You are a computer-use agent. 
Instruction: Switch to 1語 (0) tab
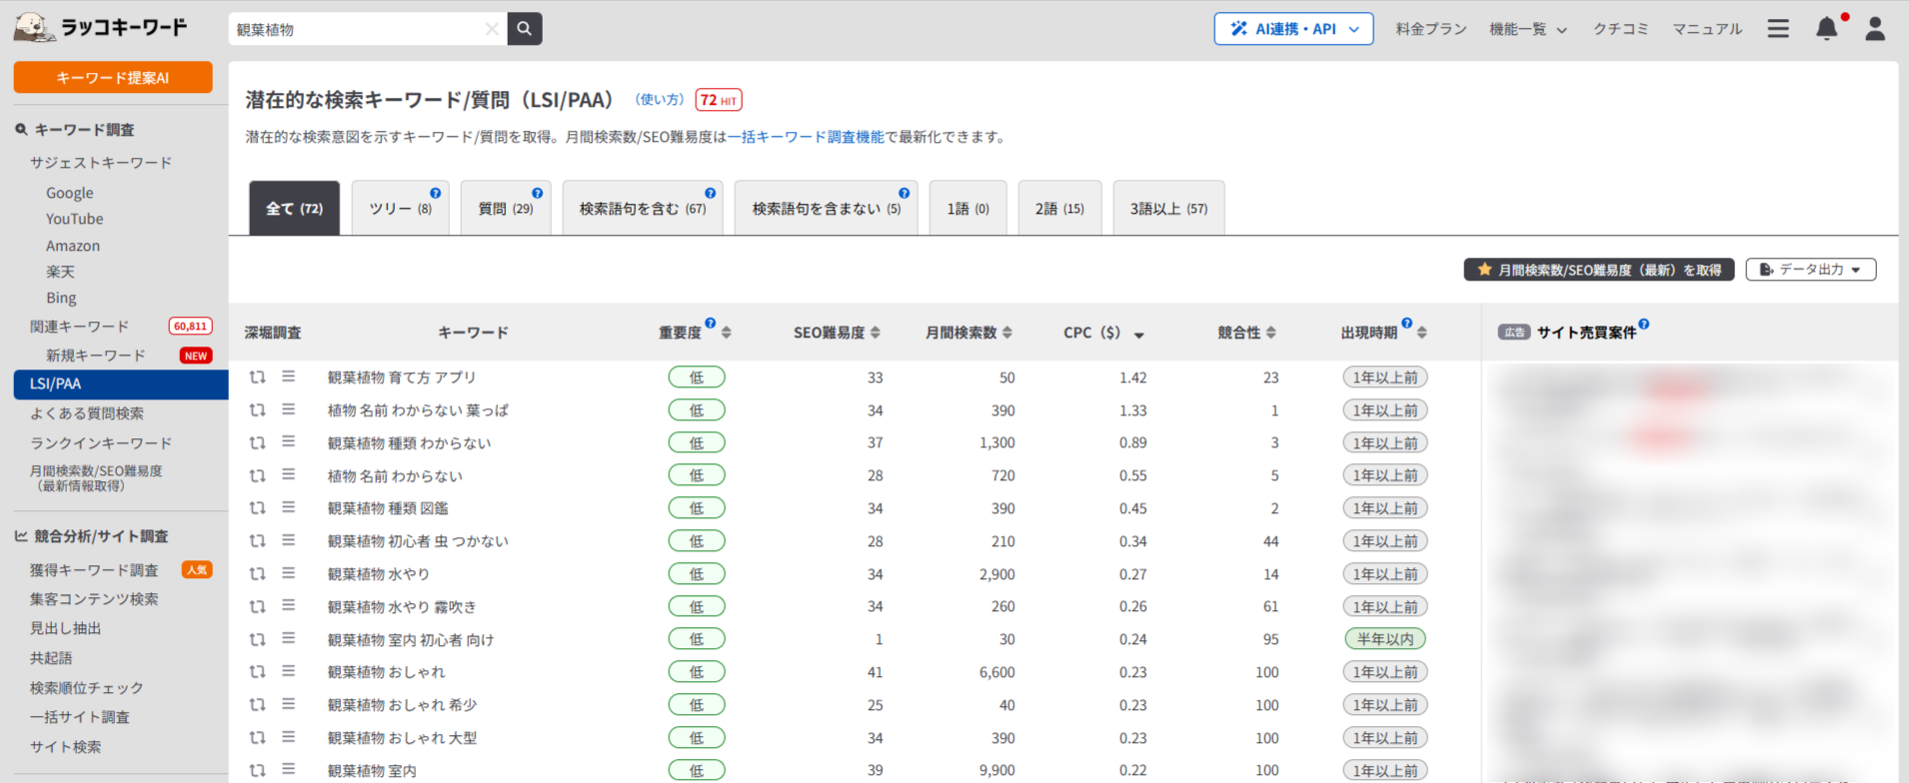tap(967, 208)
